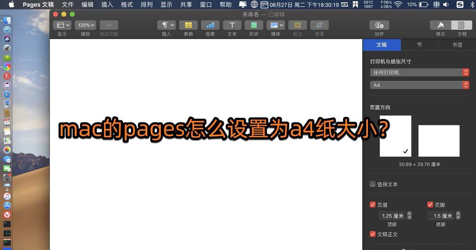Adjust the header 顶部 margin stepper

point(409,215)
